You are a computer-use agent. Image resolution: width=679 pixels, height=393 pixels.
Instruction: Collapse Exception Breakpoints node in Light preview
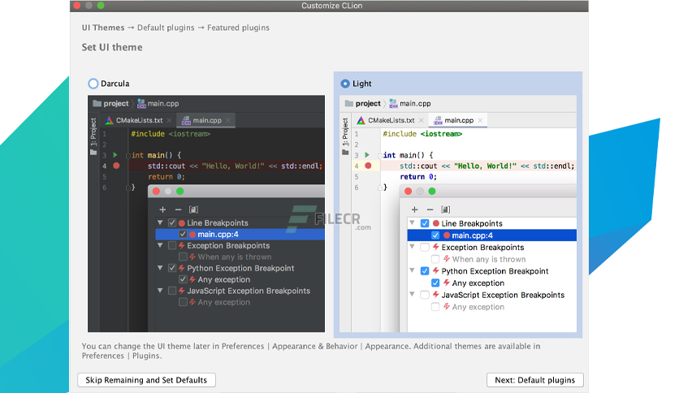point(413,247)
